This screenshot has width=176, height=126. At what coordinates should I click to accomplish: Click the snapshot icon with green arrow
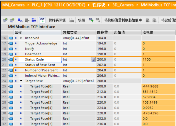coord(91,20)
